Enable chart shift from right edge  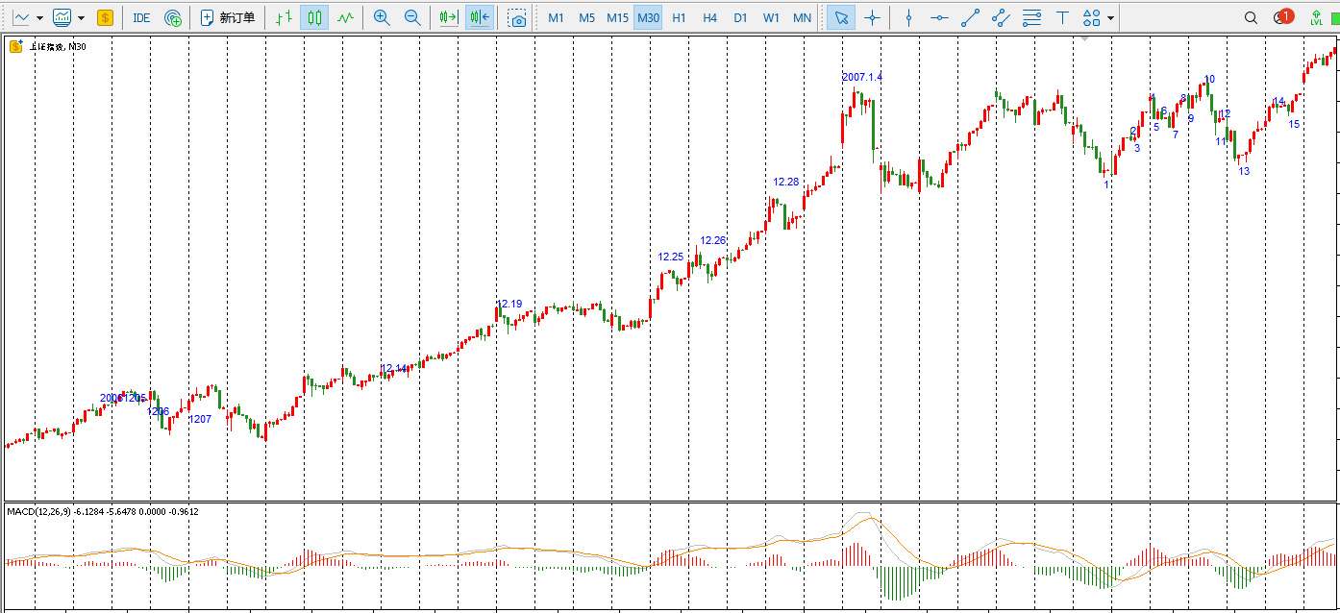click(480, 17)
